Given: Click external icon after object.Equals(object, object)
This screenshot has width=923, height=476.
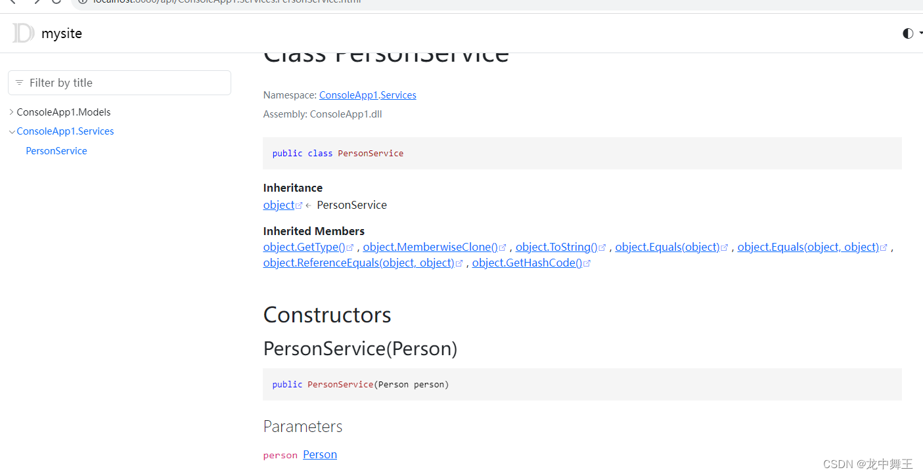Looking at the screenshot, I should click(884, 248).
